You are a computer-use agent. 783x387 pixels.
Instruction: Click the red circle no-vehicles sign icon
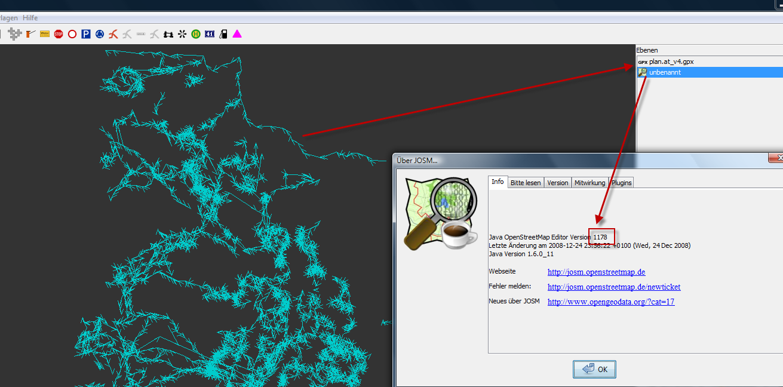[x=72, y=34]
